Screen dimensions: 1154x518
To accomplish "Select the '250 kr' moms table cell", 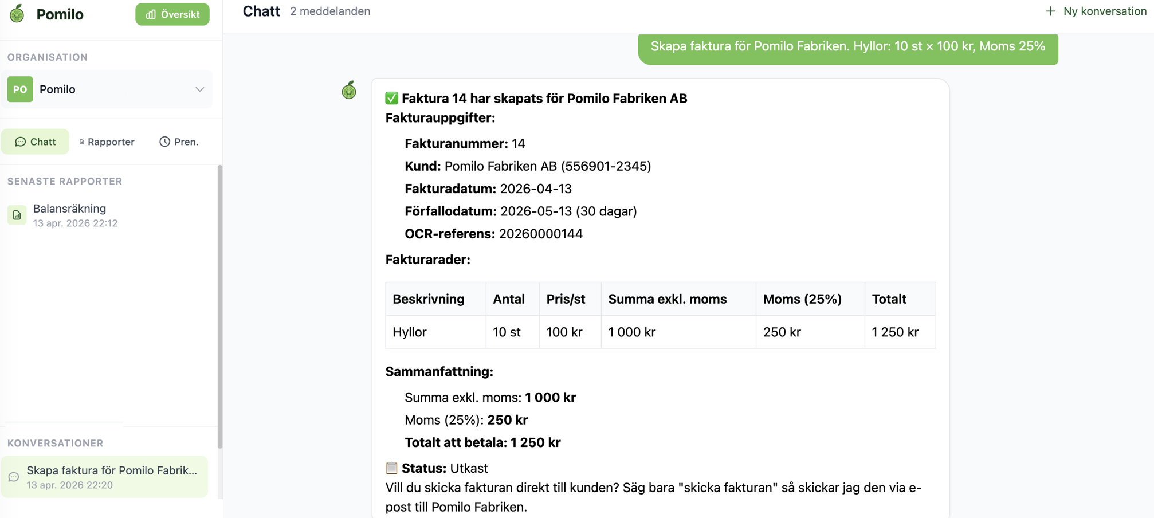I will [810, 332].
